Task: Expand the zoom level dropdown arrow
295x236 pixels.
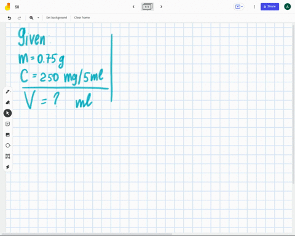Action: point(38,18)
